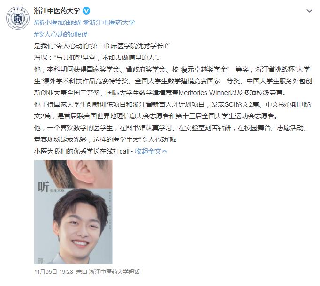Image resolution: width=320 pixels, height=286 pixels.
Task: Click the line mentioning 第二临床医学院优秀学长
Action: (102, 46)
